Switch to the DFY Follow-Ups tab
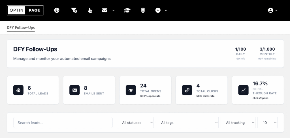 click(x=21, y=28)
